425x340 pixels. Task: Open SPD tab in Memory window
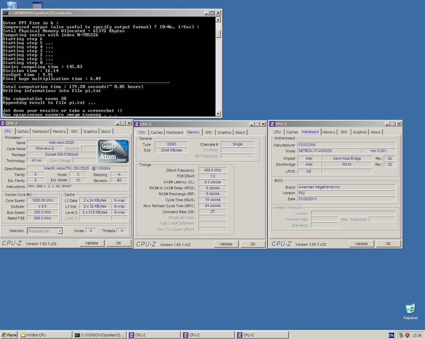(209, 132)
